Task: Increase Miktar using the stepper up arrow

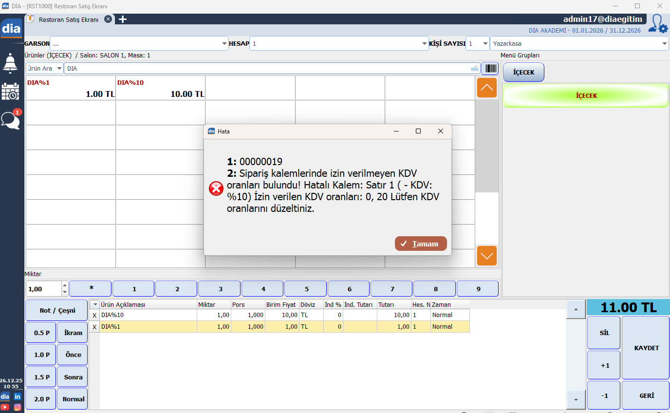Action: click(x=65, y=285)
